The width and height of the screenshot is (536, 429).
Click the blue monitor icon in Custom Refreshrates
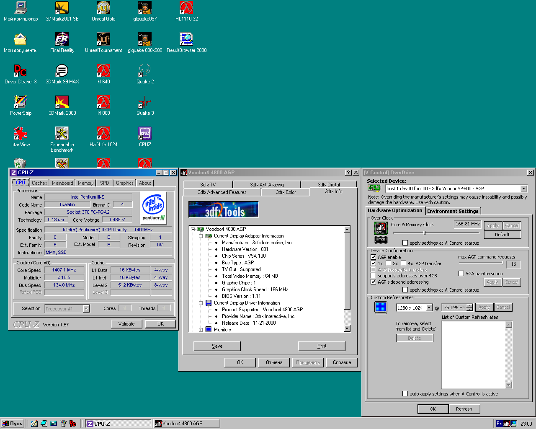click(381, 308)
